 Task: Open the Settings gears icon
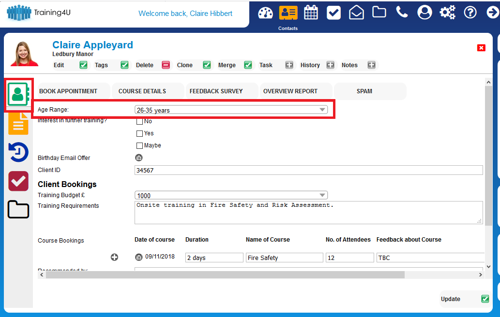coord(447,13)
